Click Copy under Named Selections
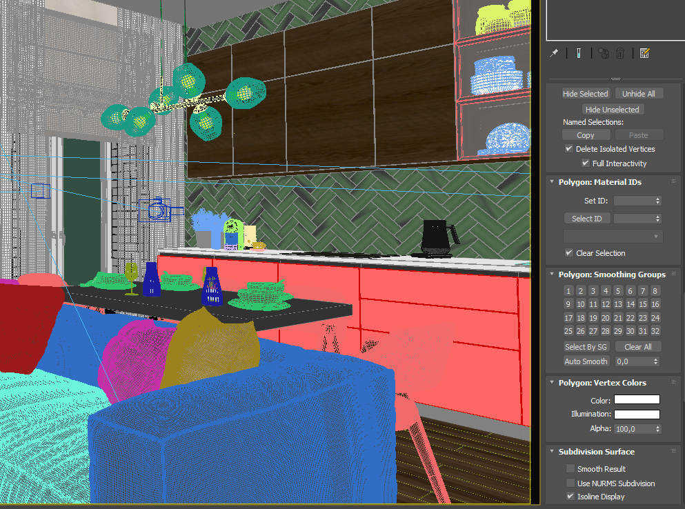The width and height of the screenshot is (685, 509). (586, 135)
